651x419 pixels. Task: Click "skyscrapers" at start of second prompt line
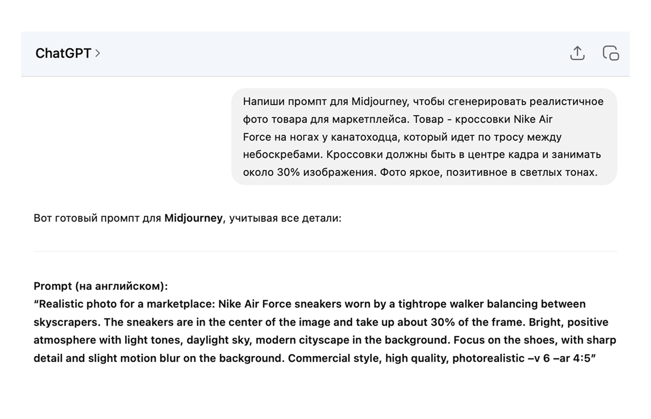click(66, 322)
